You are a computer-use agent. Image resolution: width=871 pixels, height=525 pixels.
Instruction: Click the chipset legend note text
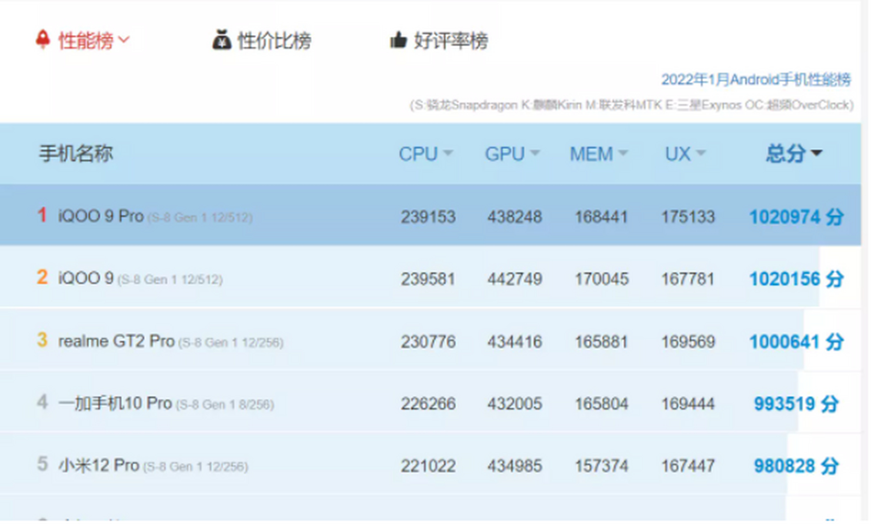click(x=631, y=105)
